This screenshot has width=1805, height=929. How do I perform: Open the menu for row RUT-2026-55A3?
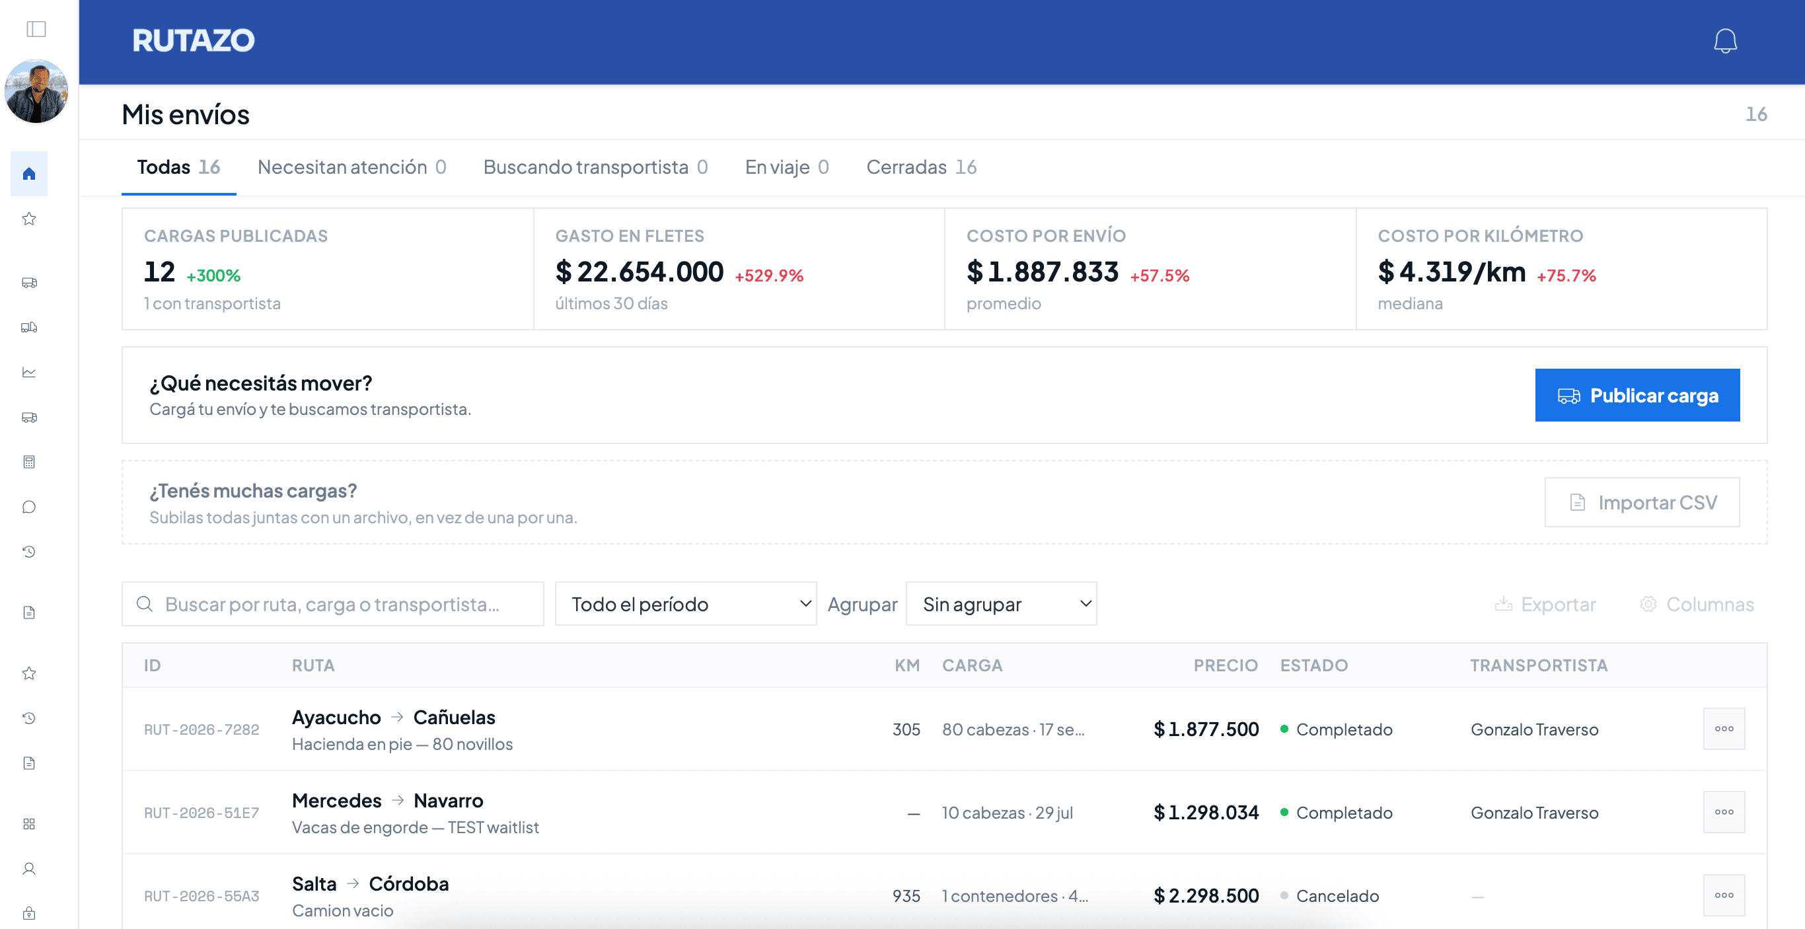[x=1724, y=895]
